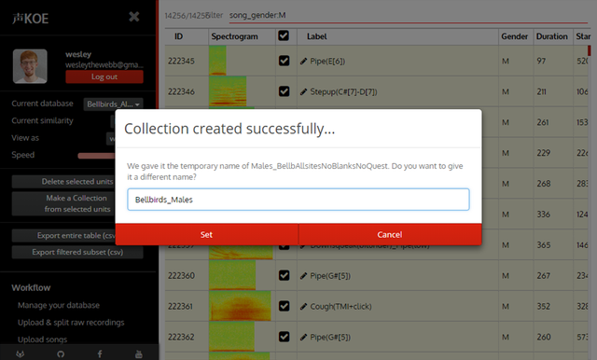Select the duration value 352

pos(544,306)
